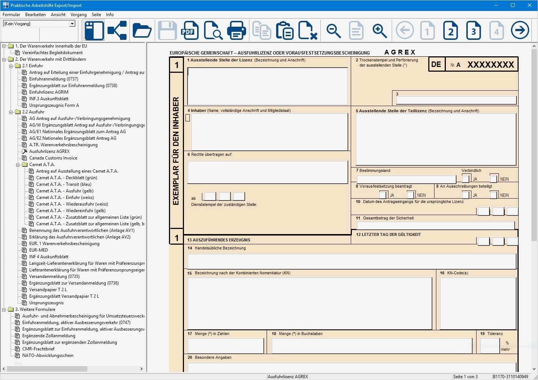Jump to page 3 of the form

click(x=473, y=30)
